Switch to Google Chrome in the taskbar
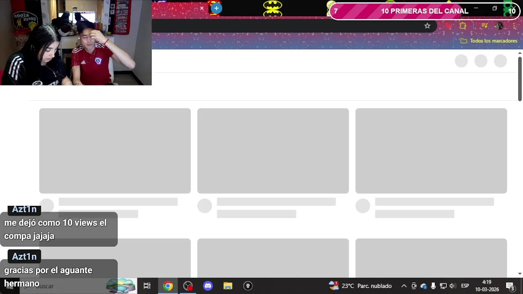Screen dimensions: 523x294 [168, 286]
